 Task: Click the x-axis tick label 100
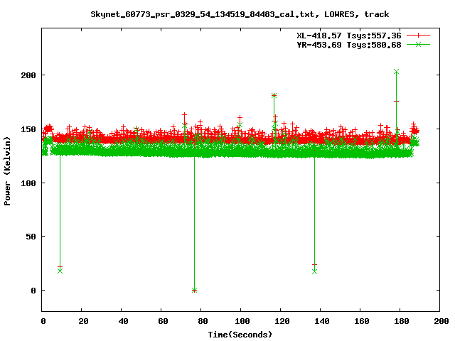[x=242, y=321]
